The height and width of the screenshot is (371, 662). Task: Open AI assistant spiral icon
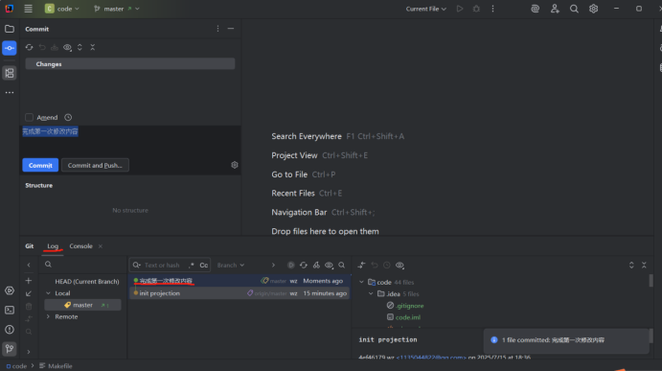535,9
